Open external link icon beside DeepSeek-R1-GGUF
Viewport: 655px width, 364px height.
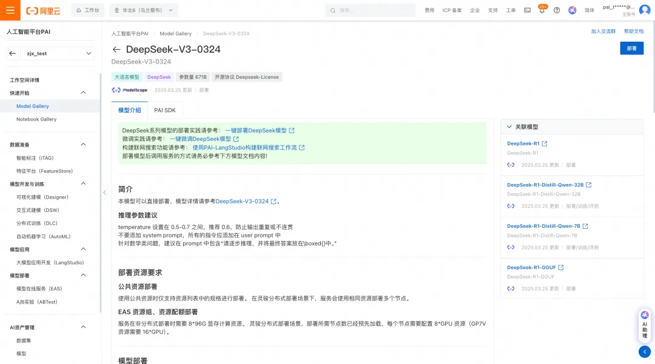[x=561, y=267]
